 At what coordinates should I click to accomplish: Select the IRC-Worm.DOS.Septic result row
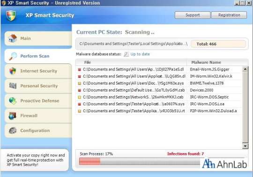click(159, 97)
